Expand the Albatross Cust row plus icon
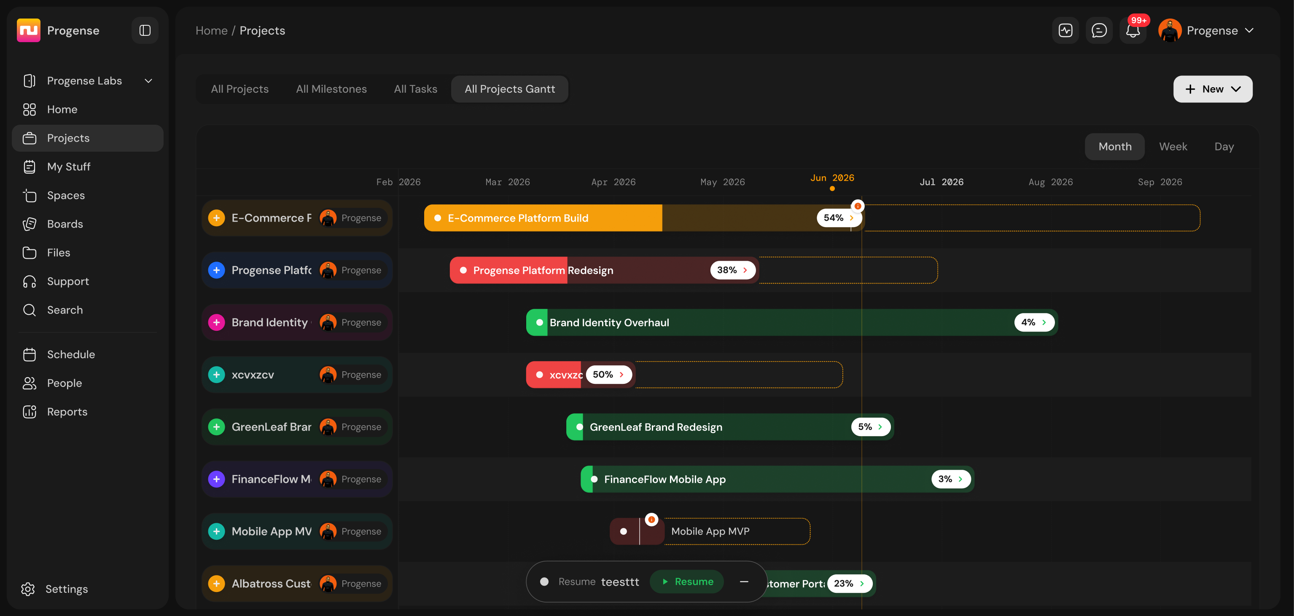The image size is (1294, 616). [x=216, y=584]
